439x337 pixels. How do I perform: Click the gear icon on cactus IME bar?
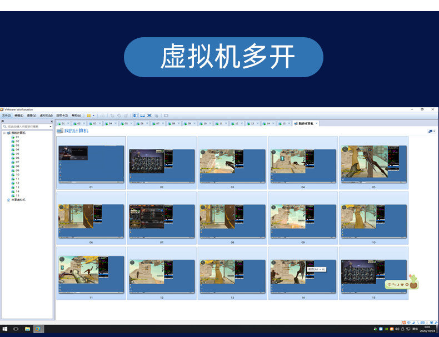tap(407, 285)
